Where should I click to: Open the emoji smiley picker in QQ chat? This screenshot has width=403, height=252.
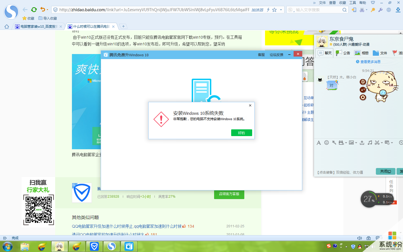pos(326,143)
